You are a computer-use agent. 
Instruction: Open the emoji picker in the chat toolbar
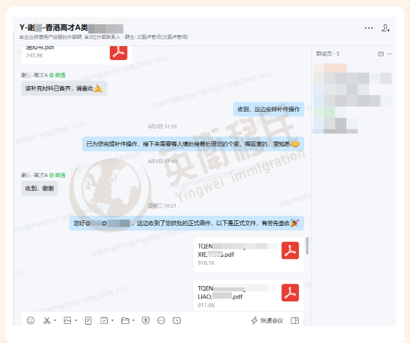point(31,320)
